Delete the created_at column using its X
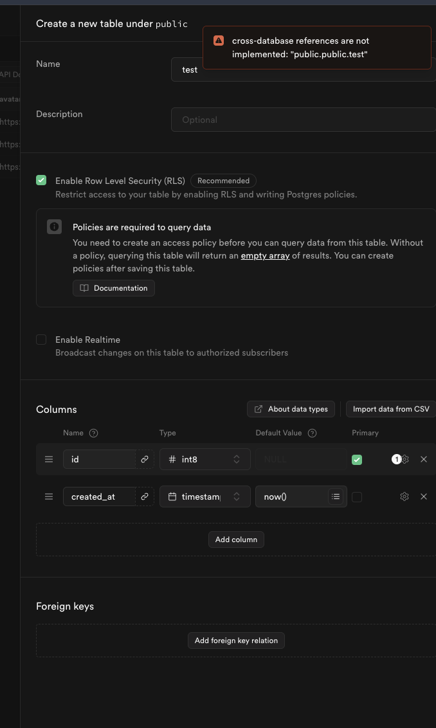This screenshot has height=728, width=436. tap(424, 496)
